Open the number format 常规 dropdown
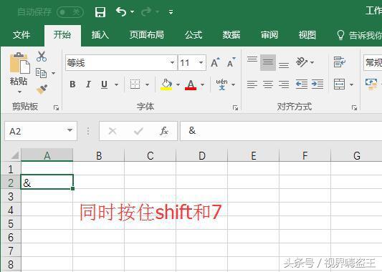 pos(373,63)
